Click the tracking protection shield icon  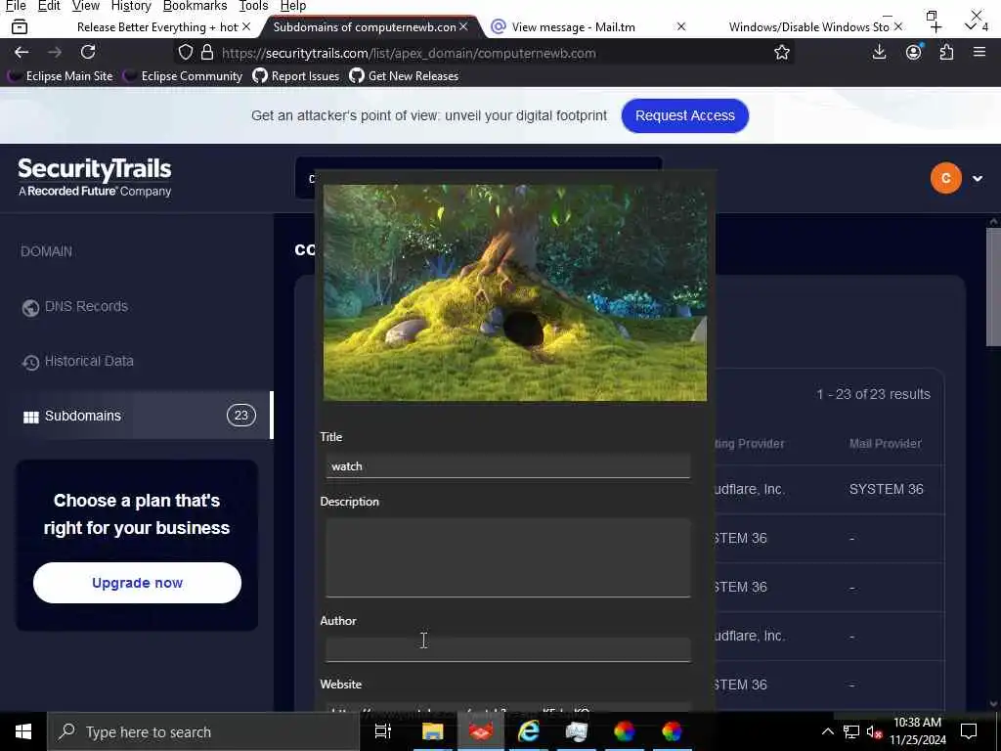[x=185, y=53]
